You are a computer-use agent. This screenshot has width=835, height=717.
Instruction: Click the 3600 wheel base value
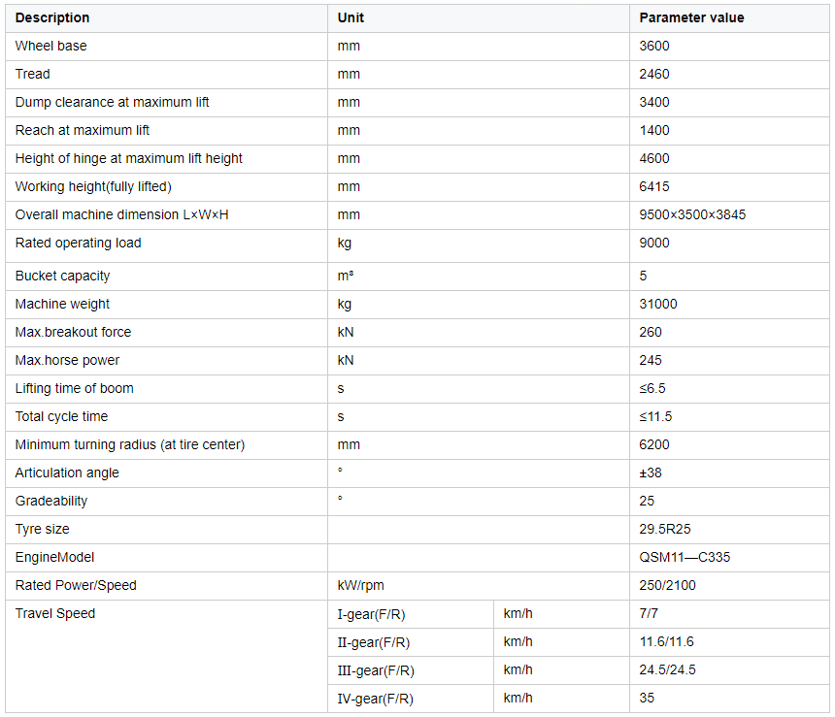[x=654, y=47]
